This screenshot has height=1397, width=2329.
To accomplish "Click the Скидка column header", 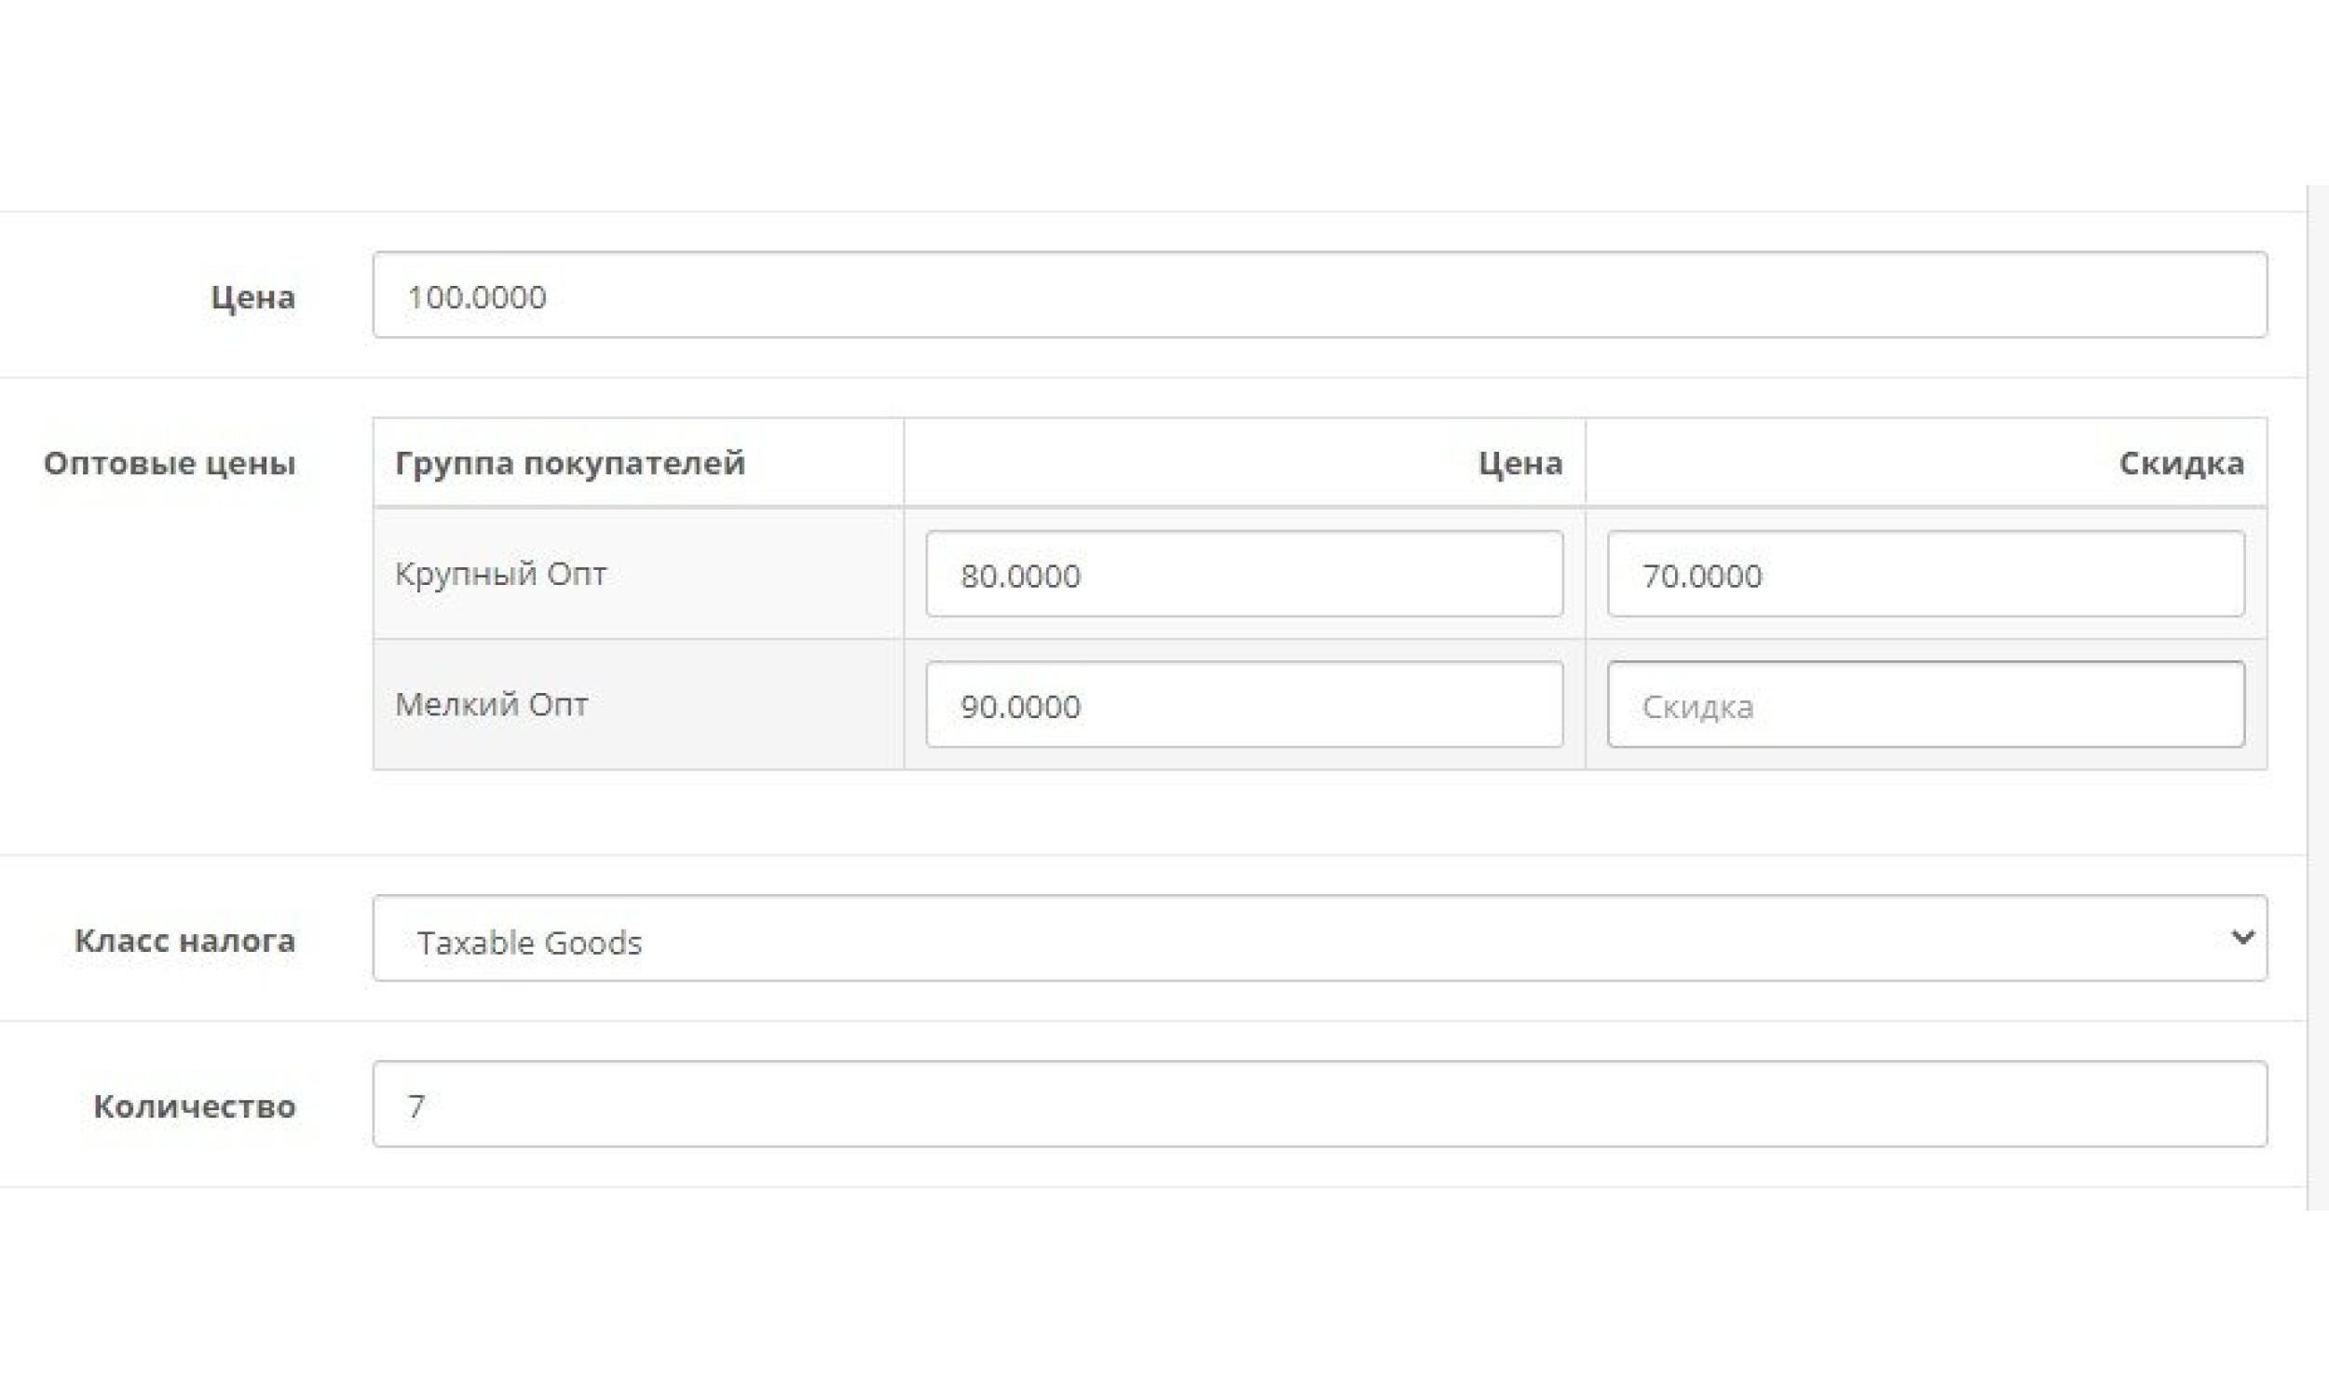I will tap(2180, 463).
